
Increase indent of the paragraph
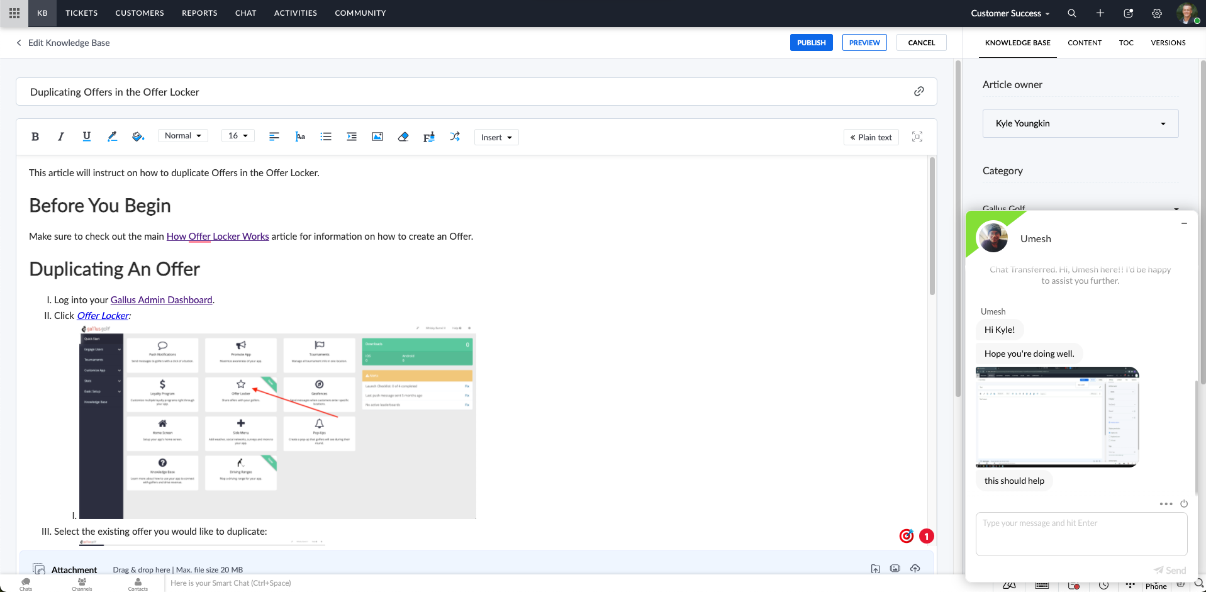[352, 137]
